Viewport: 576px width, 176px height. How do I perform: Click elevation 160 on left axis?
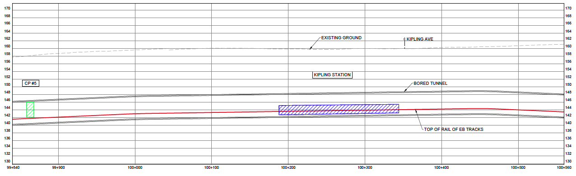(x=7, y=46)
